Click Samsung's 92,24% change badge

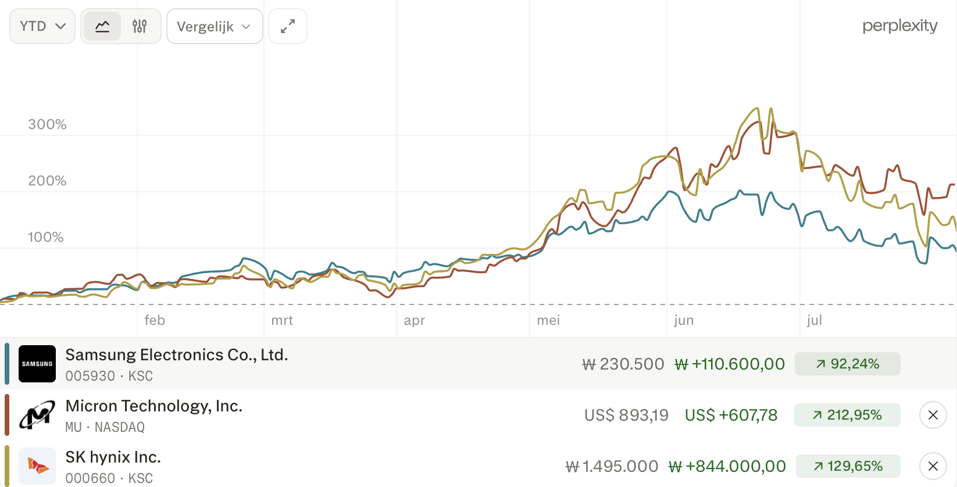coord(848,364)
